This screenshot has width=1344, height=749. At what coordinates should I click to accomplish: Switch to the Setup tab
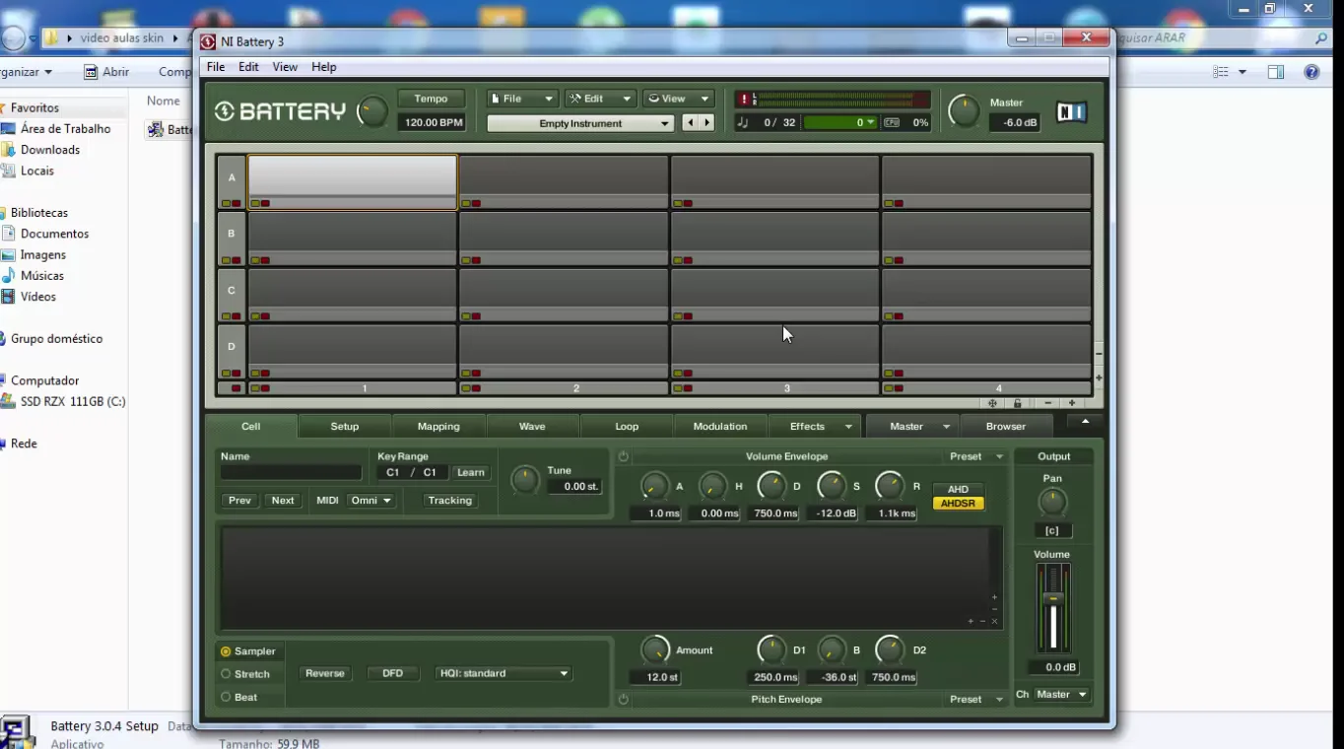pyautogui.click(x=345, y=427)
